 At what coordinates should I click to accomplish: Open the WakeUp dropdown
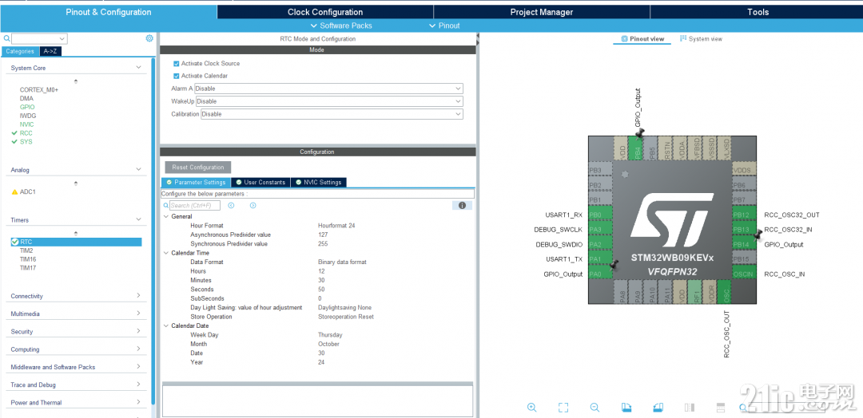330,101
